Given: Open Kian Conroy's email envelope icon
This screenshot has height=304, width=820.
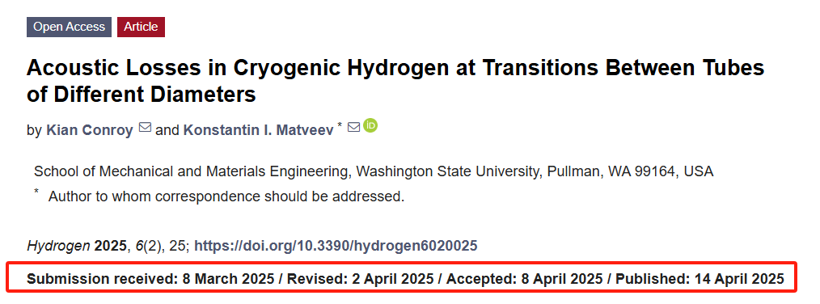Looking at the screenshot, I should pos(145,127).
